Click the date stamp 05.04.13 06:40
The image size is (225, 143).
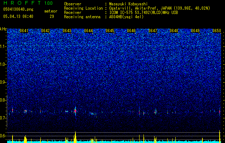point(18,16)
